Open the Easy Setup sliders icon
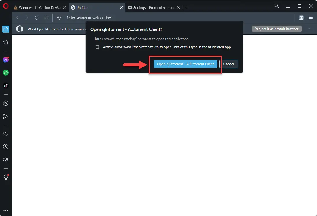Screen dimensions: 317x216 (x=311, y=18)
